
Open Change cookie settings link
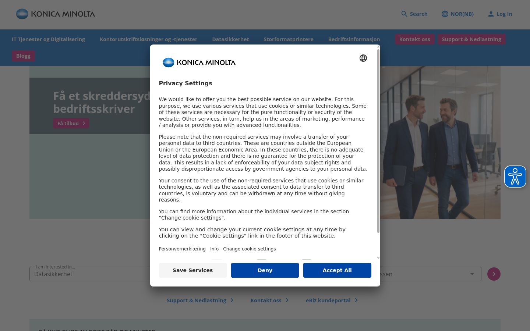point(250,249)
